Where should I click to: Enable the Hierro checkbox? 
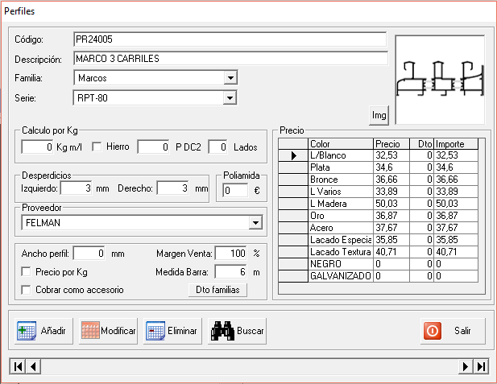click(97, 147)
